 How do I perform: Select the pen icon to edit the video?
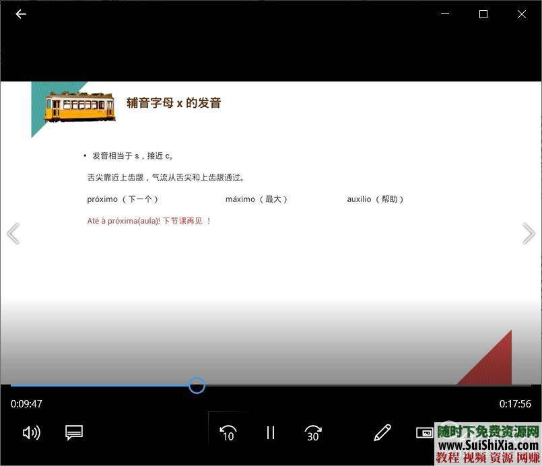[x=382, y=432]
